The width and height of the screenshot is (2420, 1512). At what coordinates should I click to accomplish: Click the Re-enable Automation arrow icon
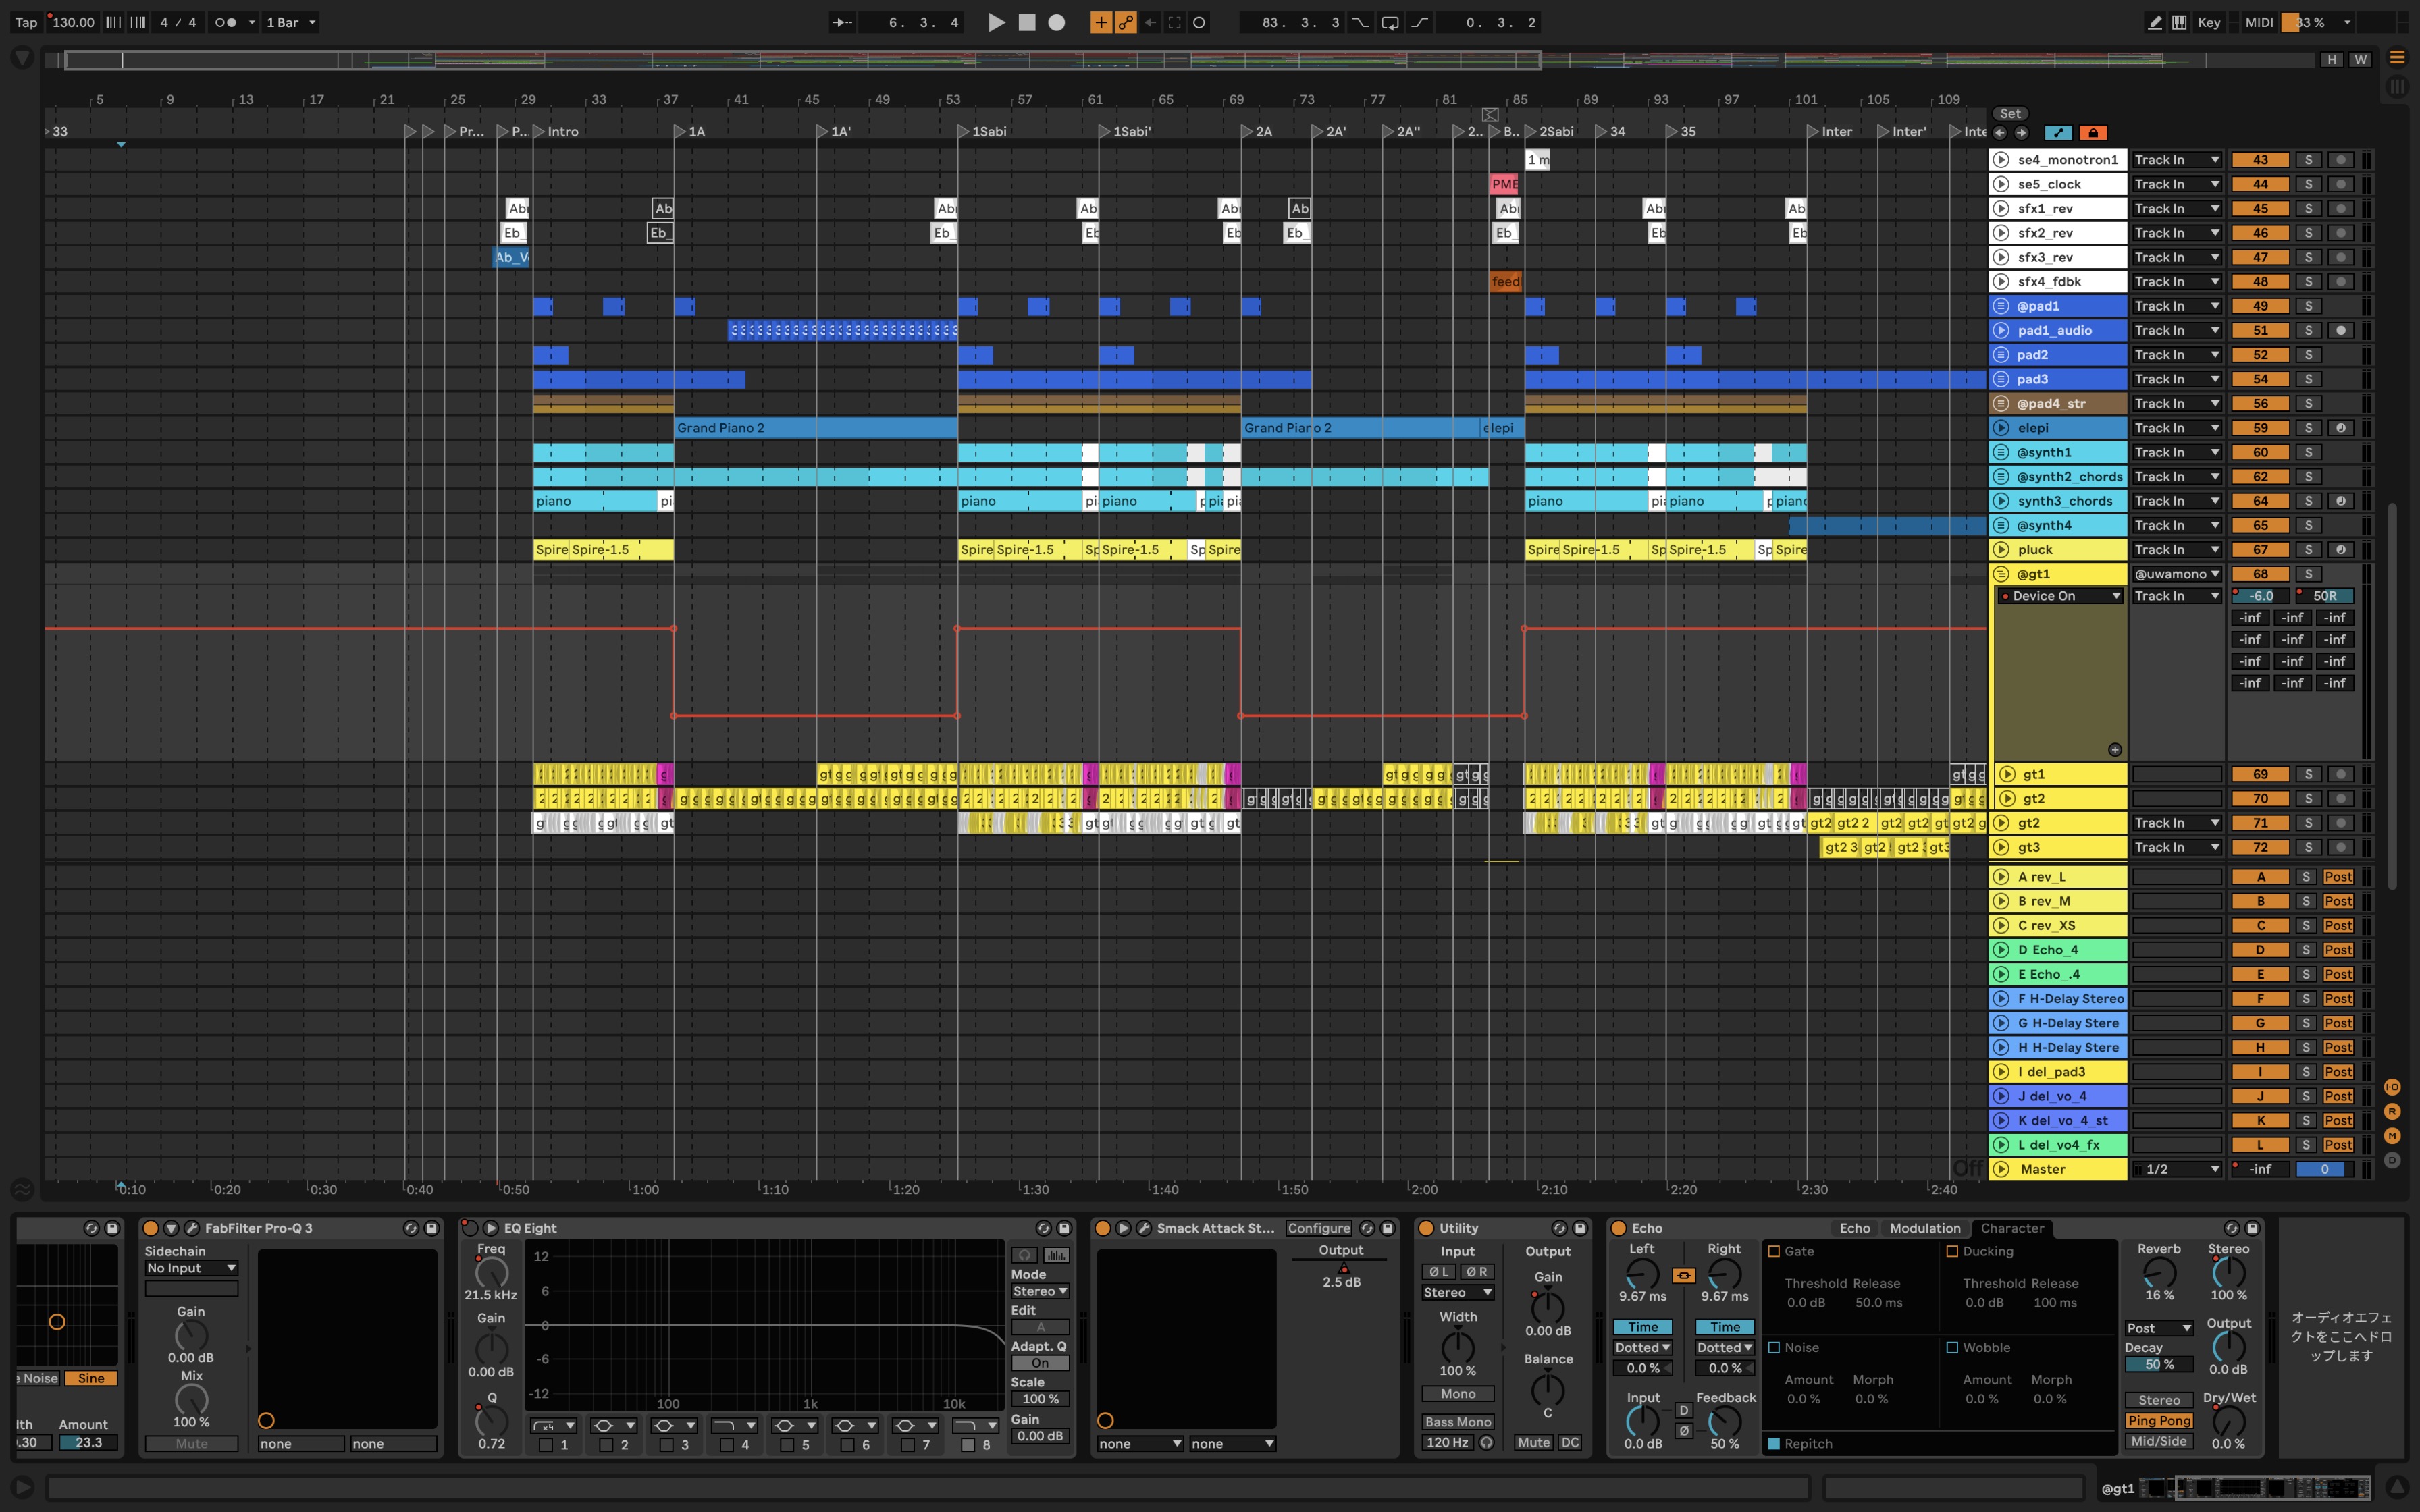(1151, 22)
